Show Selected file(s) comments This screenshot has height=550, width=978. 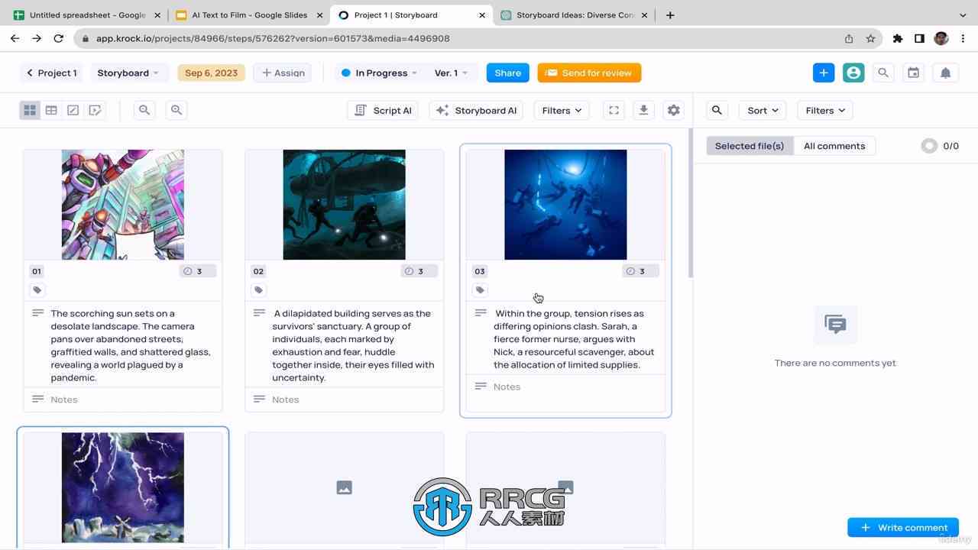750,146
